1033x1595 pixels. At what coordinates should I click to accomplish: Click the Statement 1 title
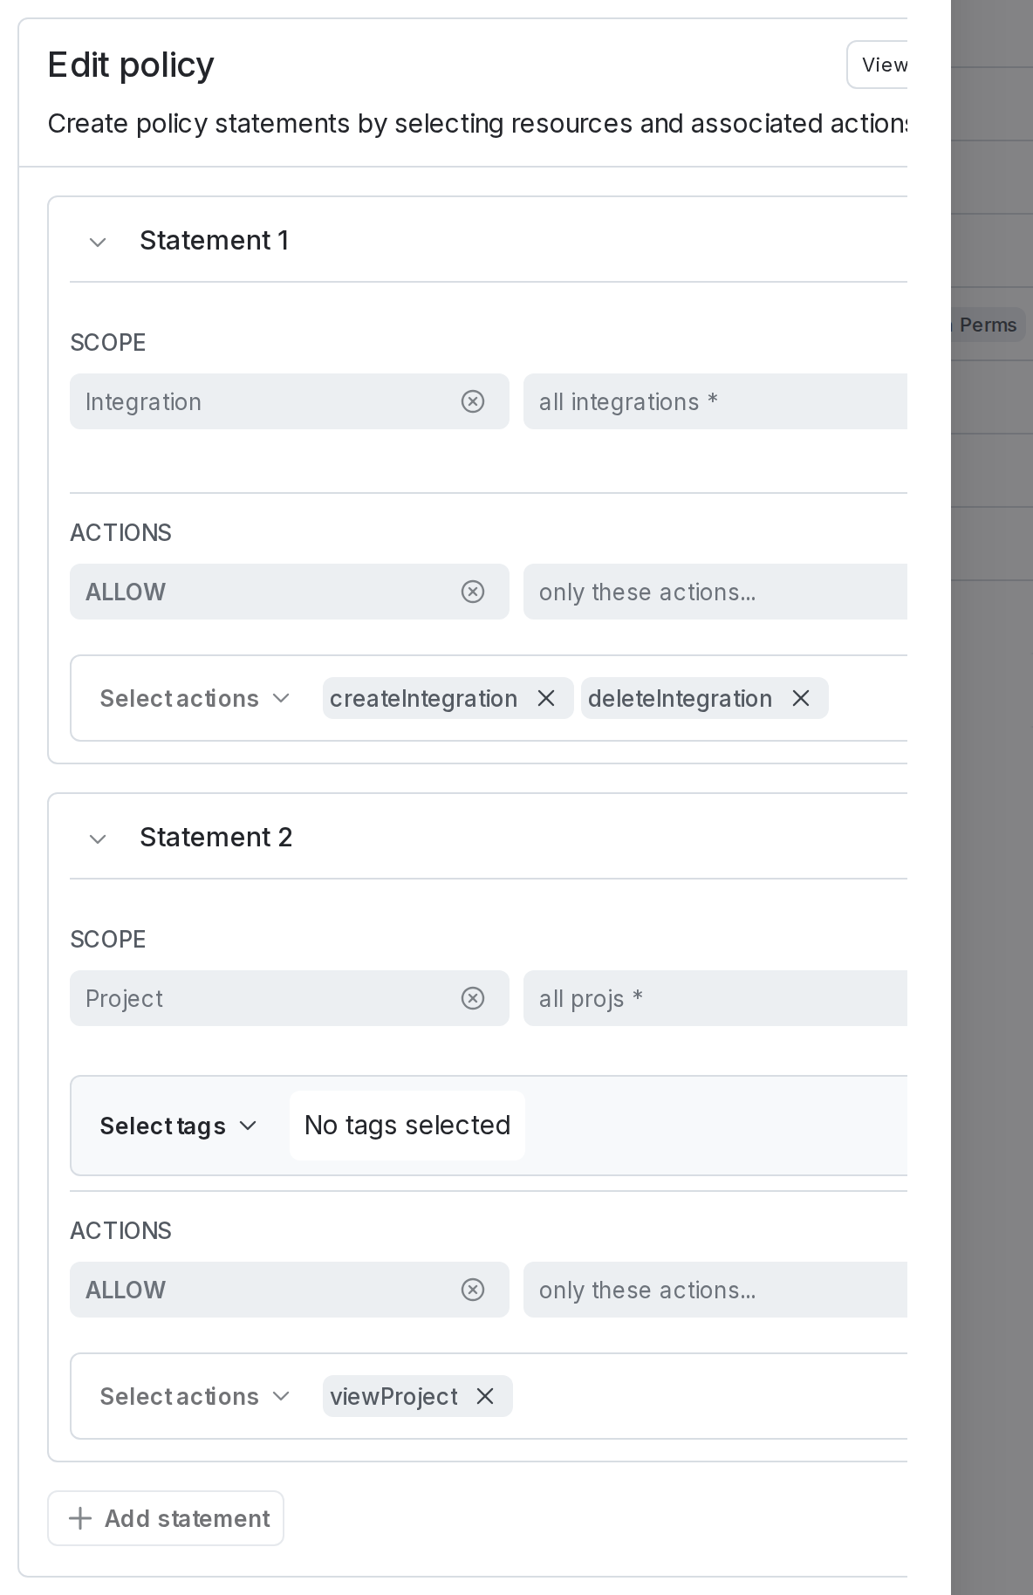[215, 240]
